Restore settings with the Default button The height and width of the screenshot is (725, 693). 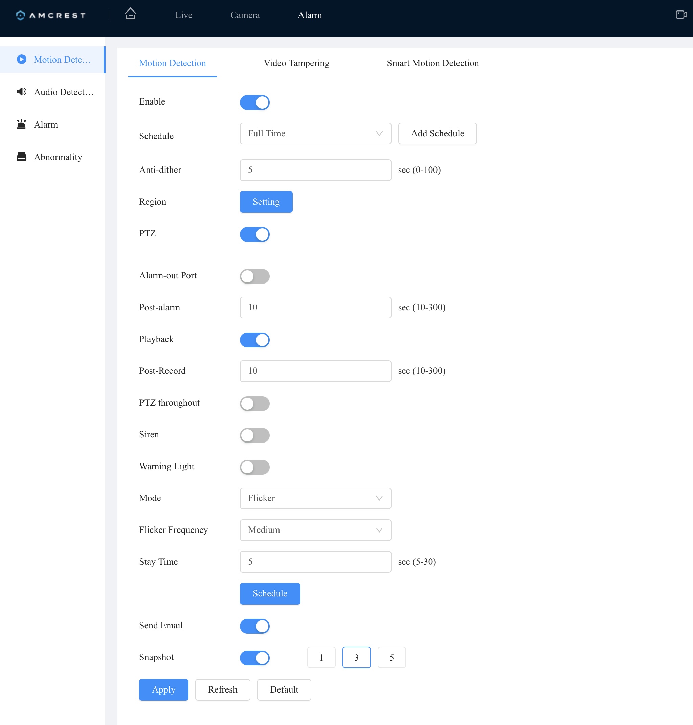[x=284, y=689]
